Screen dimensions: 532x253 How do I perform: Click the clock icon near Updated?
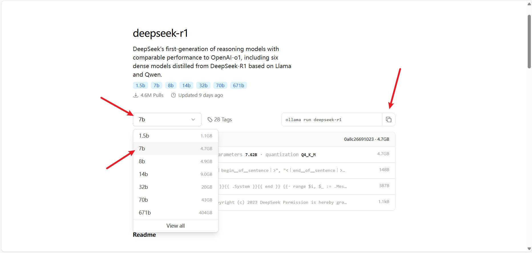click(173, 95)
